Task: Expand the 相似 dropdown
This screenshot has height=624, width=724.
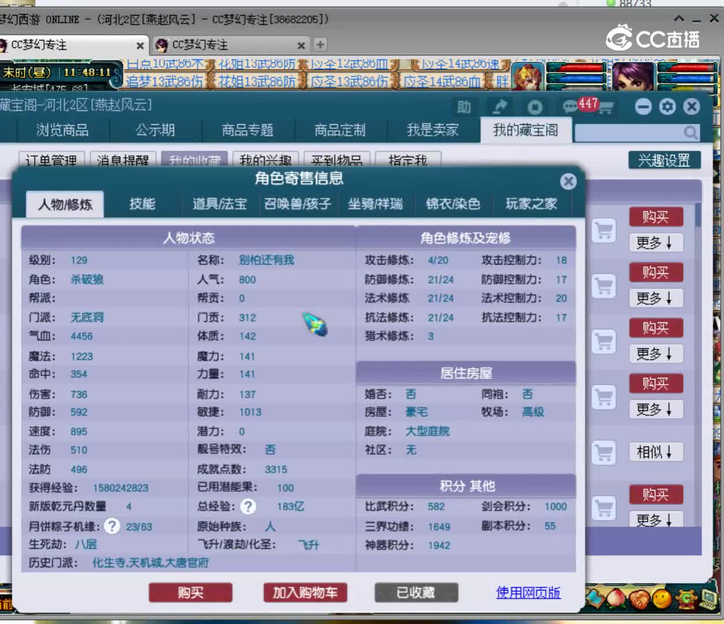Action: (655, 452)
